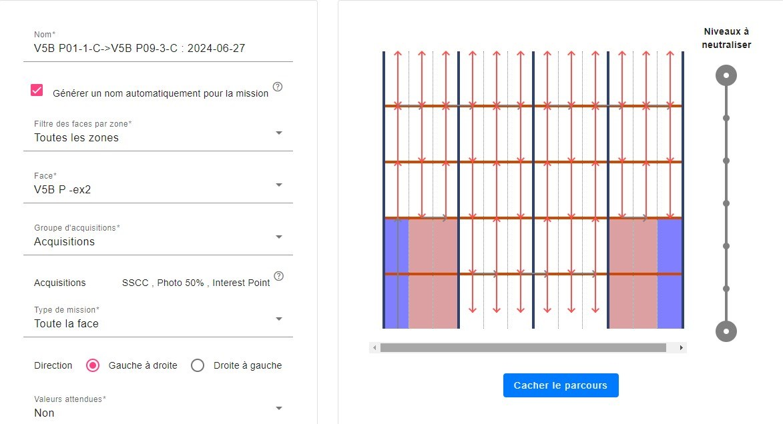This screenshot has width=783, height=424.
Task: Open Type de mission dropdown
Action: click(158, 319)
